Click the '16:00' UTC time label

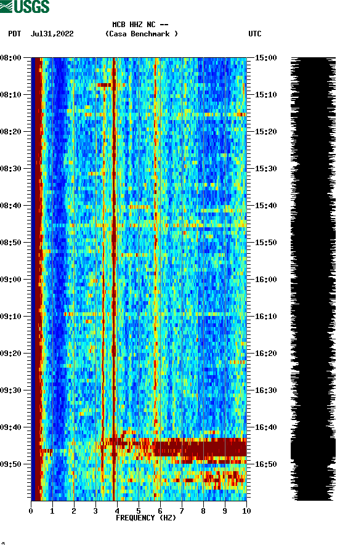[265, 280]
